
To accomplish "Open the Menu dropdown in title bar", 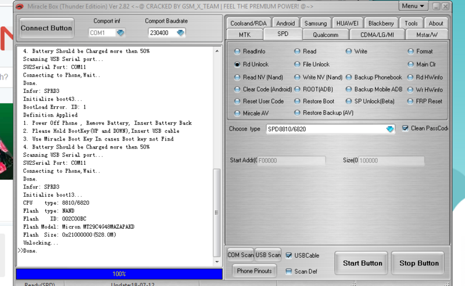I will point(413,6).
